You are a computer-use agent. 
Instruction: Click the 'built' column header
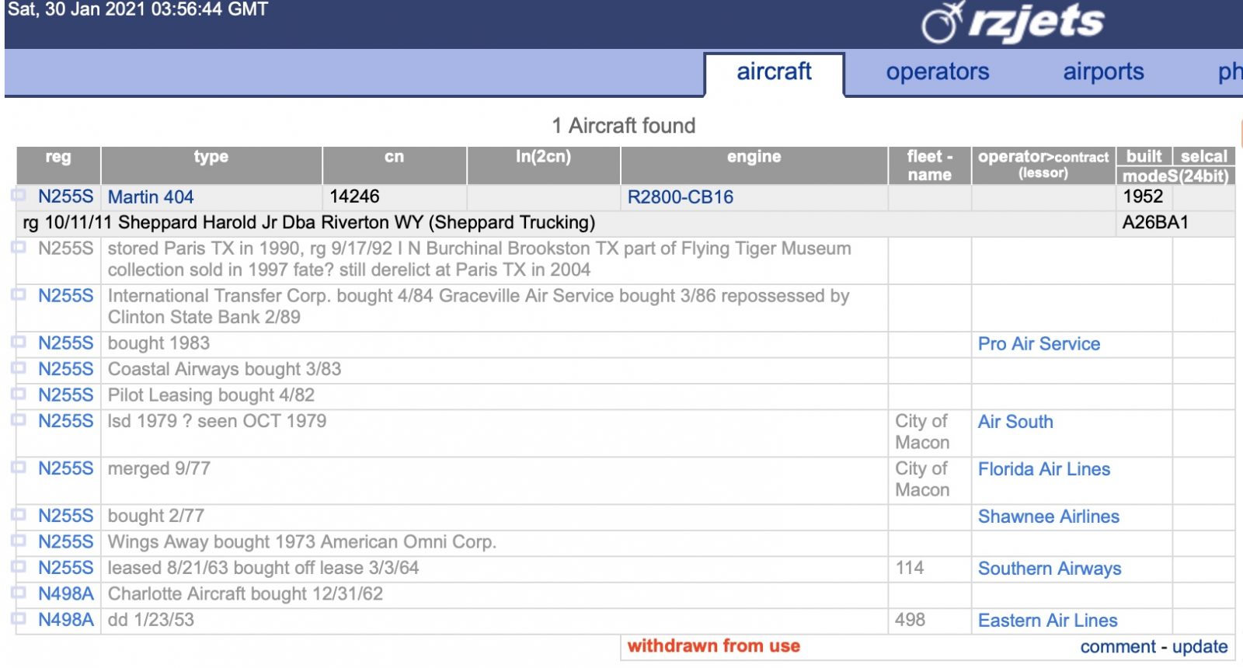(1144, 156)
